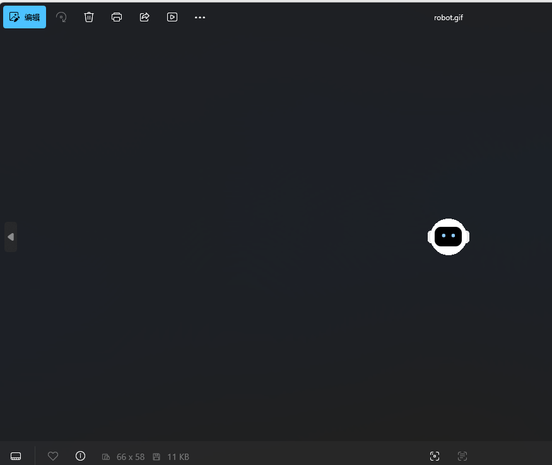
Task: Click the robot's blue eyes
Action: tap(449, 236)
